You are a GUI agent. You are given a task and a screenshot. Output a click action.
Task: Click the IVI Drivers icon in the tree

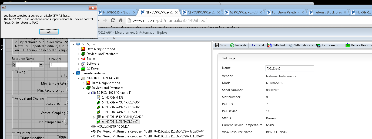click(83, 68)
